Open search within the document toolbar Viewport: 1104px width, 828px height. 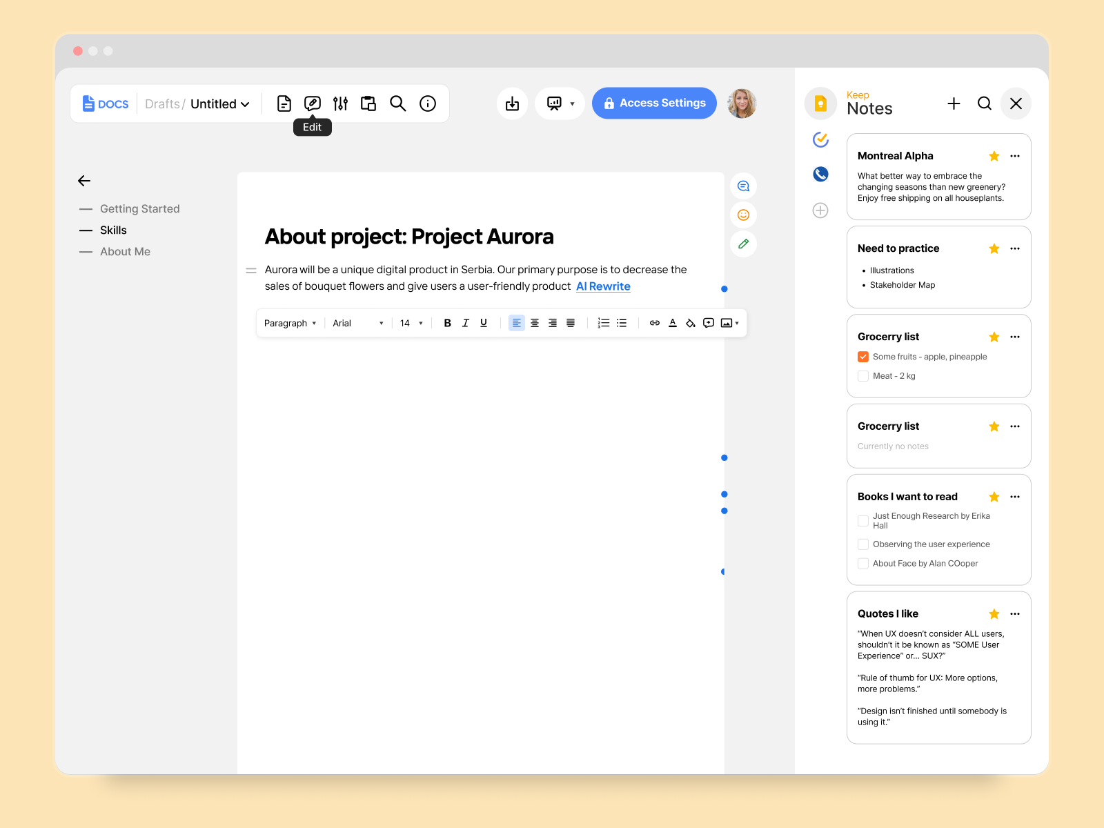[397, 103]
